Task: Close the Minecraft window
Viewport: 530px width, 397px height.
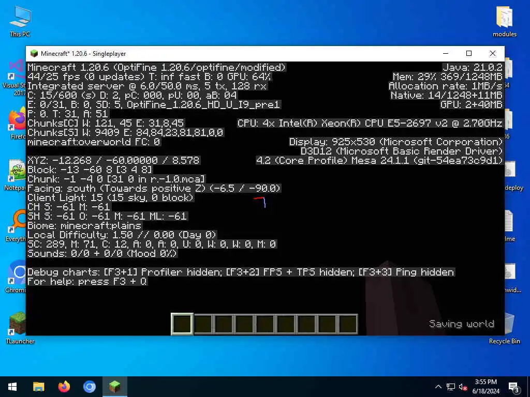Action: [493, 53]
